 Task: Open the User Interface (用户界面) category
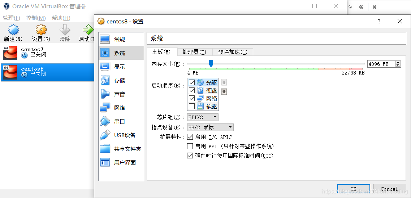coord(121,162)
